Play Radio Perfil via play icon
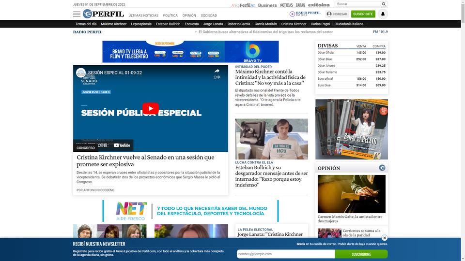Viewport: 465px width, 261px height. point(292,14)
